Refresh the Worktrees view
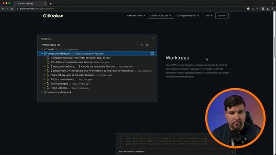This screenshot has height=155, width=276. coord(142,45)
